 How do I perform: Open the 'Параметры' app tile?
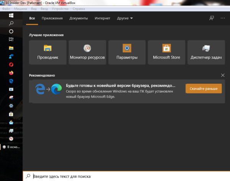(x=127, y=52)
